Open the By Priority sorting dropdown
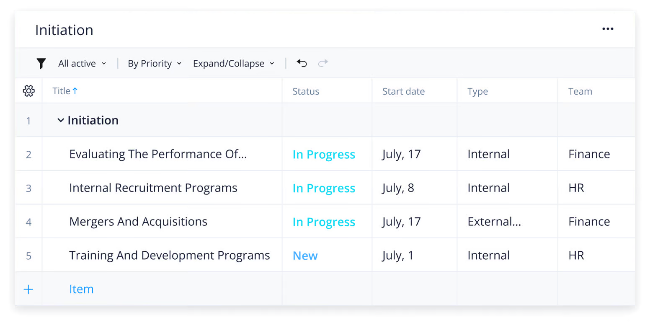Screen dimensions: 650x325 pyautogui.click(x=154, y=63)
